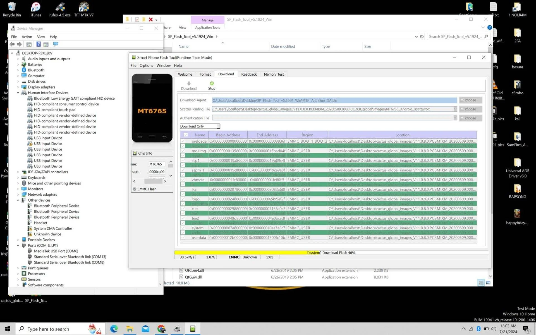Open the Options menu in Flash Tool
This screenshot has height=335, width=536.
[x=146, y=65]
